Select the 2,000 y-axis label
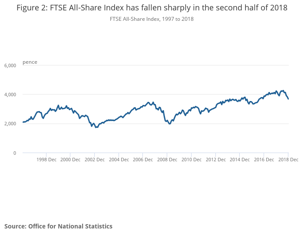 10,124
